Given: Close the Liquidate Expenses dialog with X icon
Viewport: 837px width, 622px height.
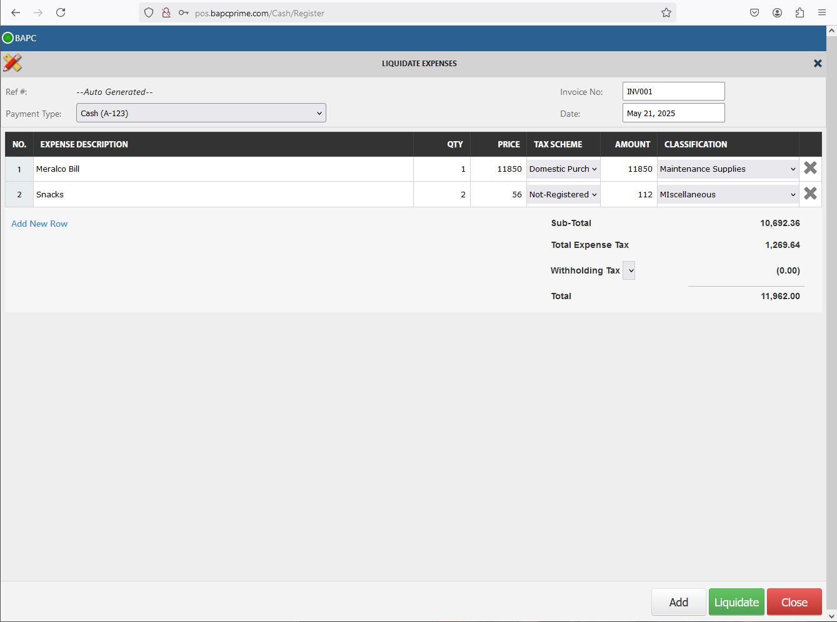Looking at the screenshot, I should (817, 64).
